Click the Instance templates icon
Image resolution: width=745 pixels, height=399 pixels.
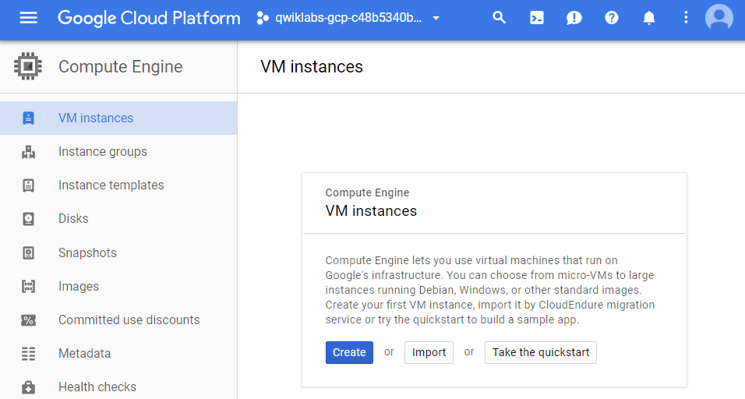coord(29,185)
